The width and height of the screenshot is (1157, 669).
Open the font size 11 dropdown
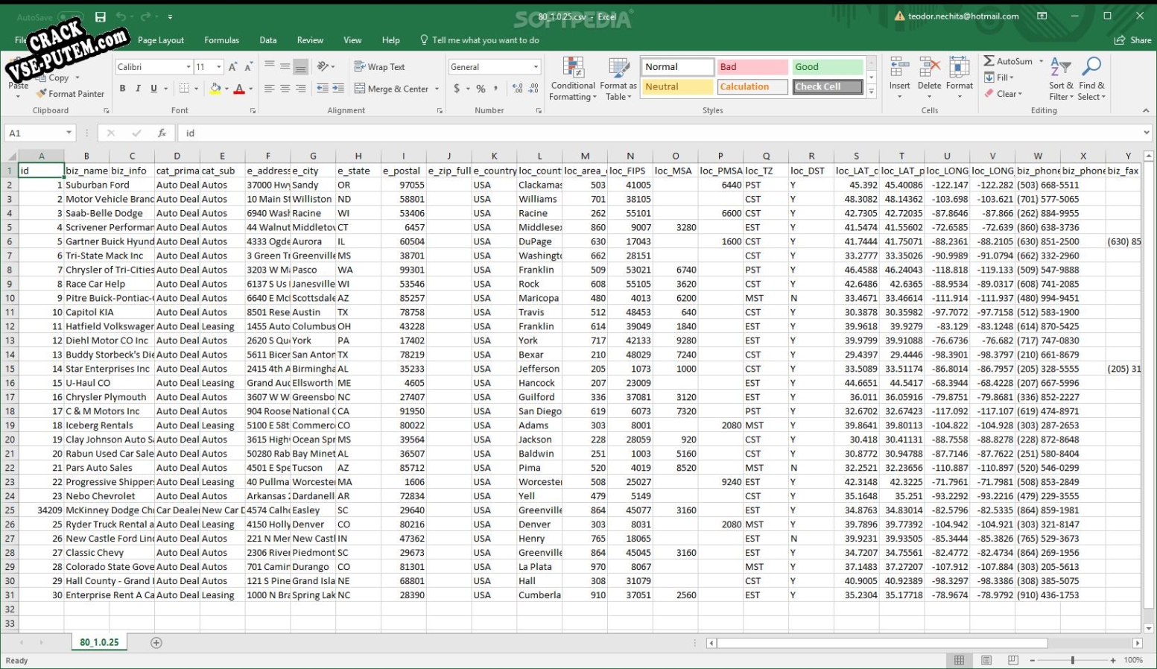[x=218, y=67]
